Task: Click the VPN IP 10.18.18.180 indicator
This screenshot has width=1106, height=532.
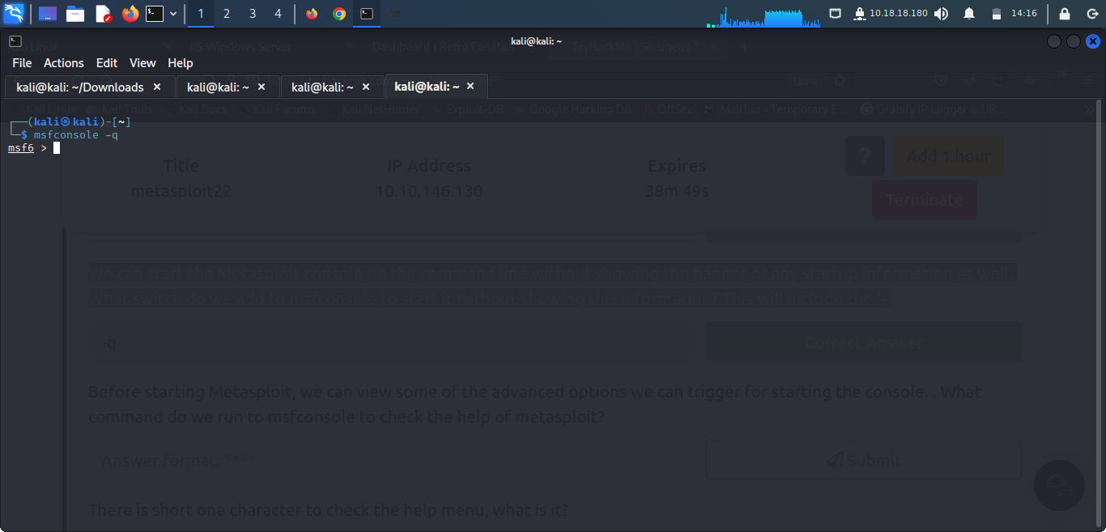Action: 892,14
